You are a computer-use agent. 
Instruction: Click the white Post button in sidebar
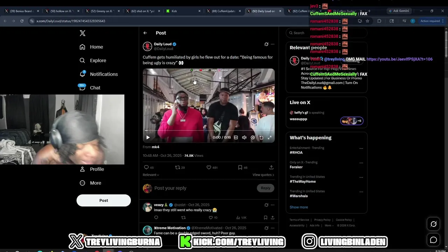(104, 201)
